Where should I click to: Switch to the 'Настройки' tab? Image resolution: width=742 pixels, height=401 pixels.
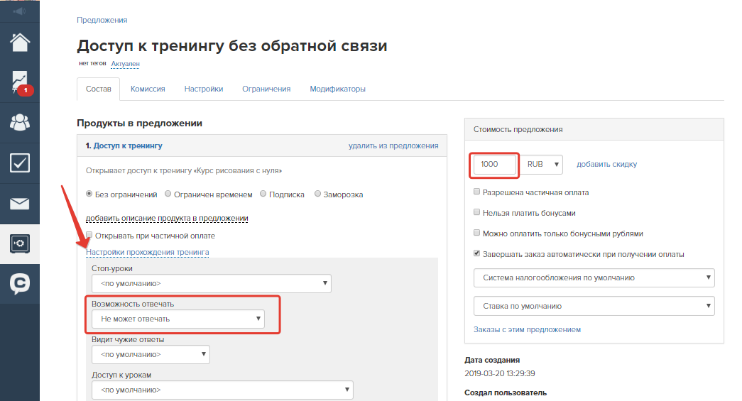click(x=204, y=89)
